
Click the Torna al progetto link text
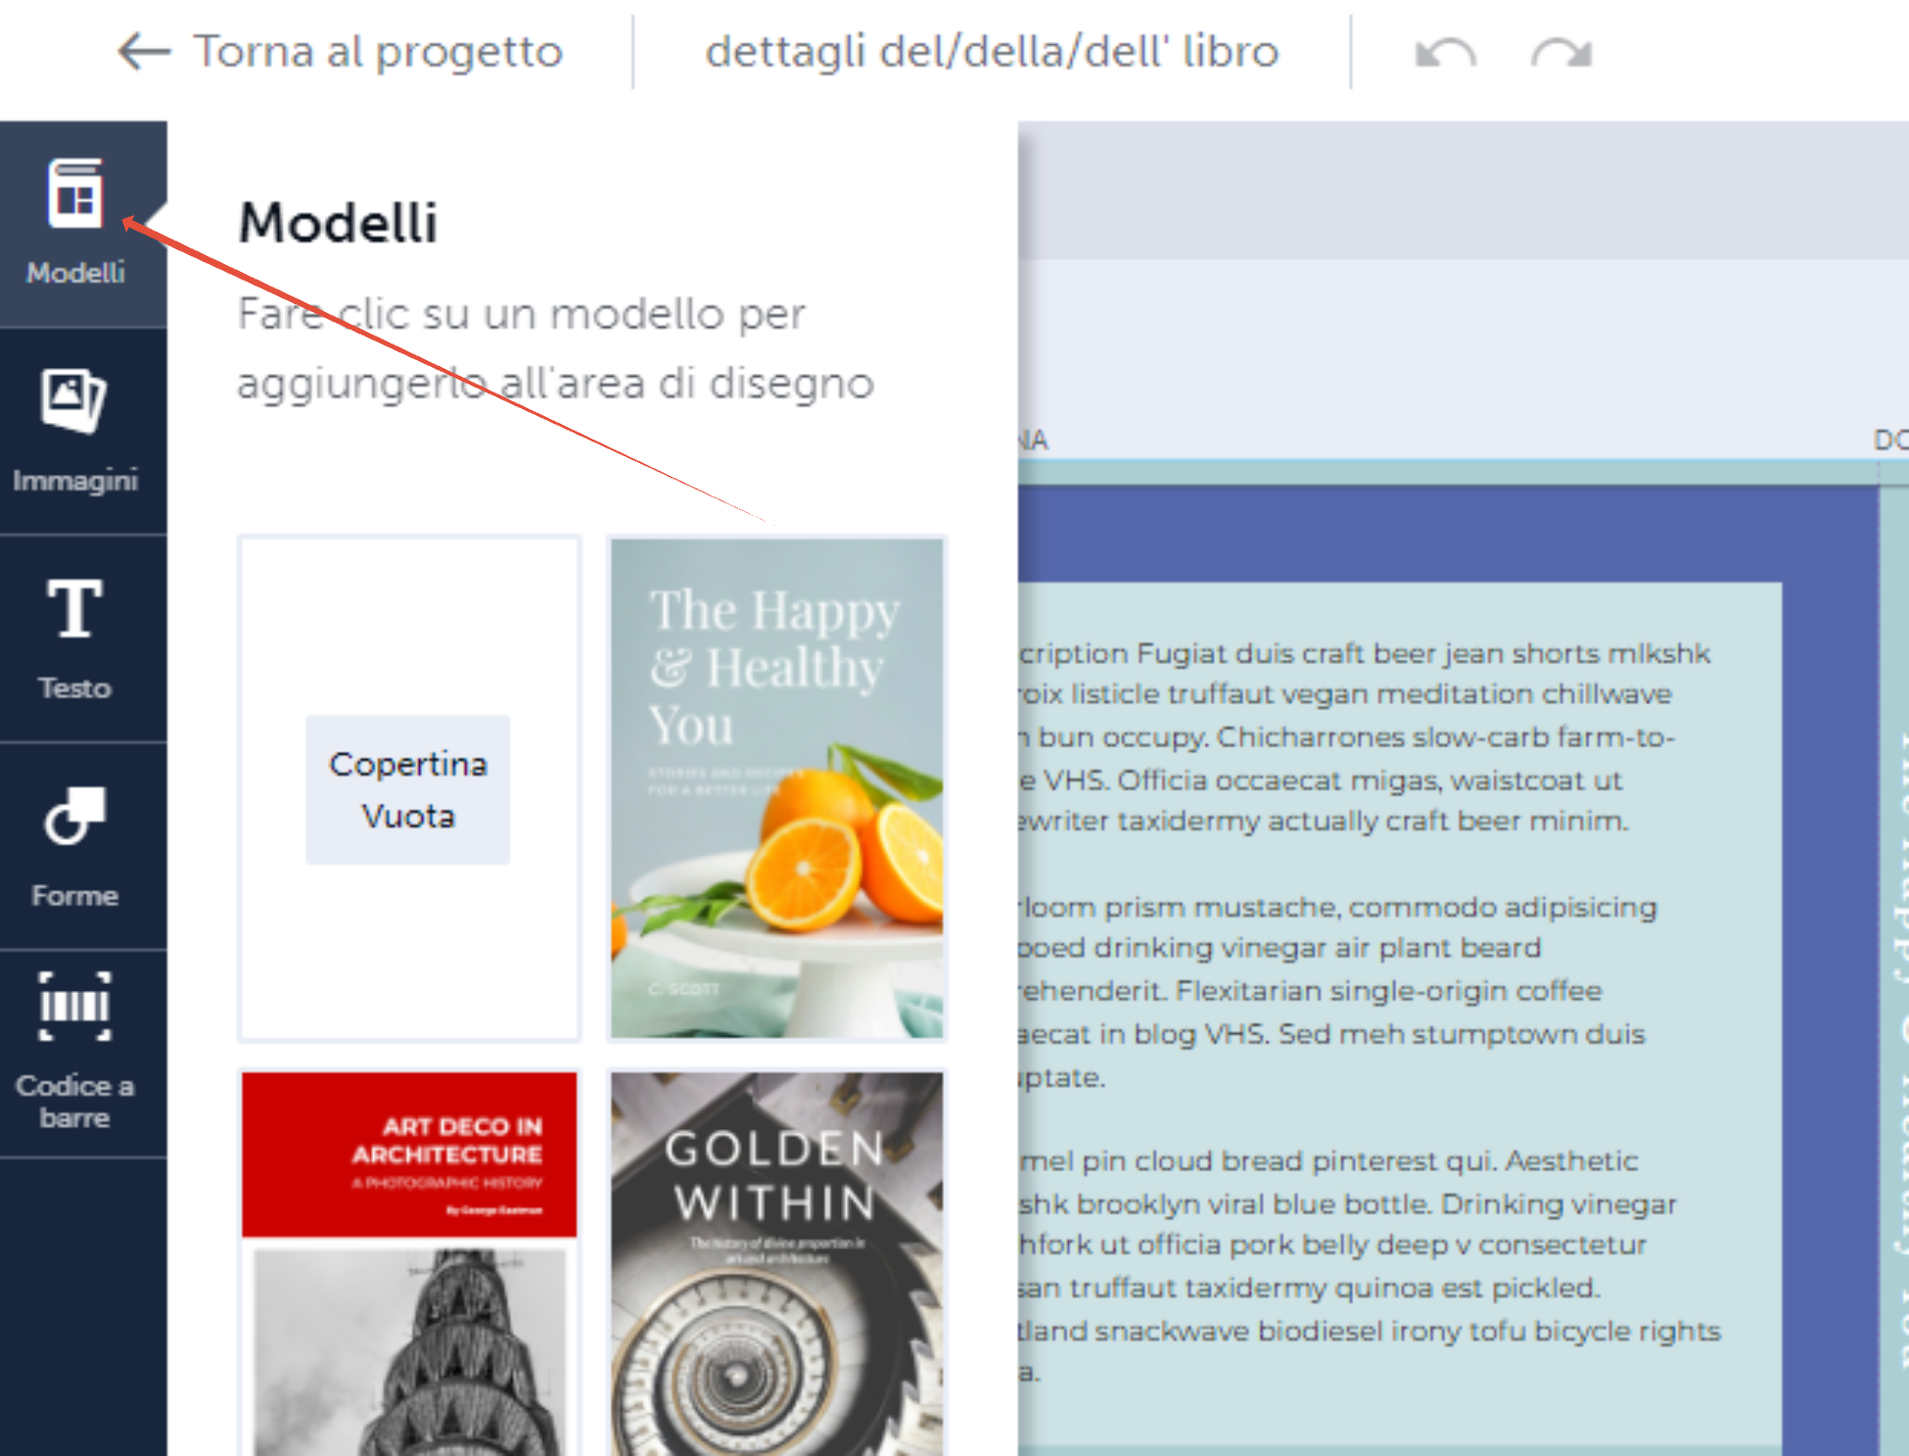(378, 52)
